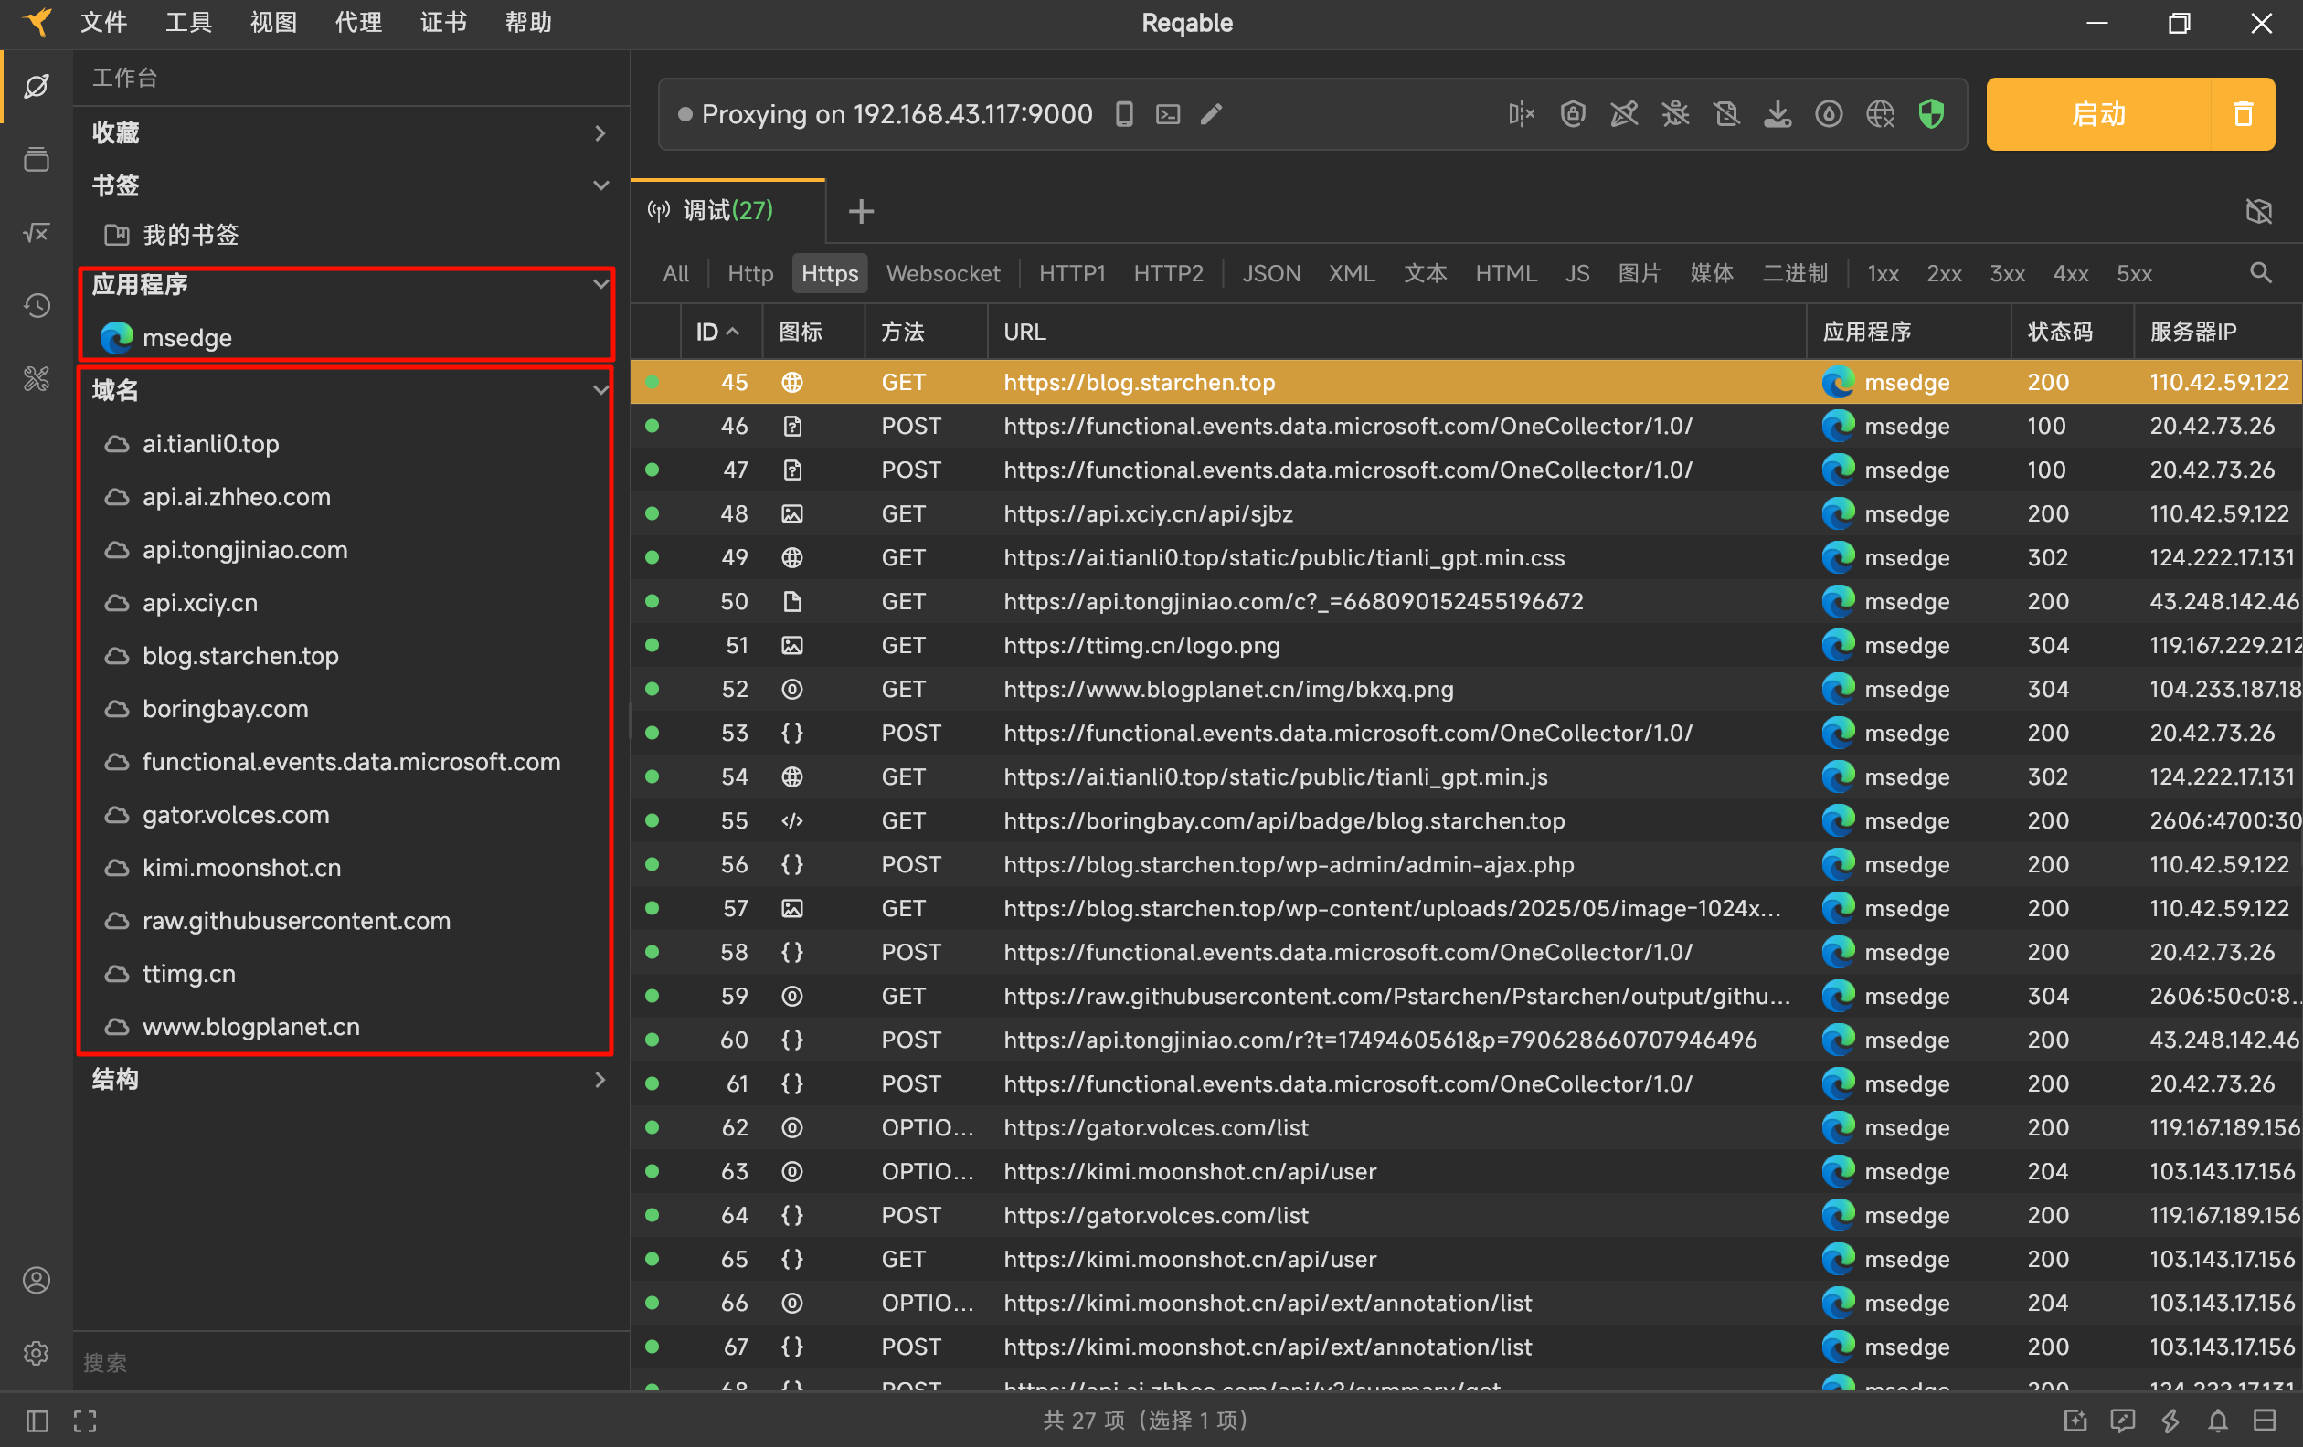Open the history clock icon in sidebar
The width and height of the screenshot is (2303, 1447).
37,306
